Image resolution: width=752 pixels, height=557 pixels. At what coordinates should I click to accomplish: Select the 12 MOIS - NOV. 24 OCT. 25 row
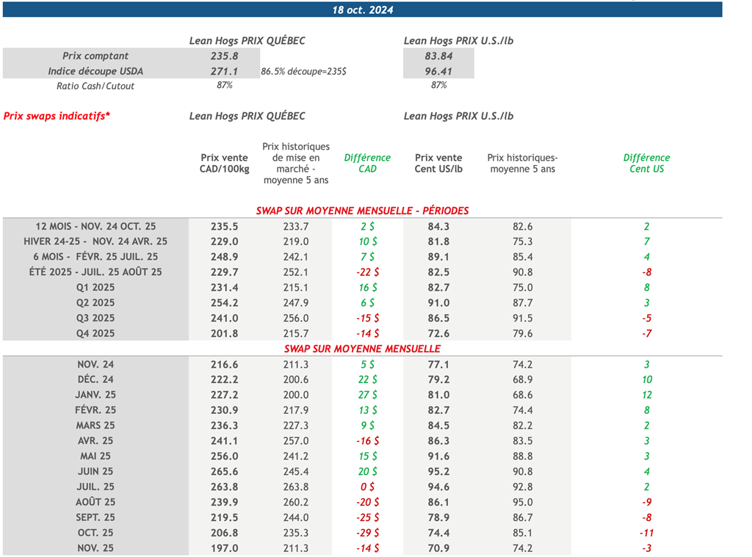click(95, 227)
